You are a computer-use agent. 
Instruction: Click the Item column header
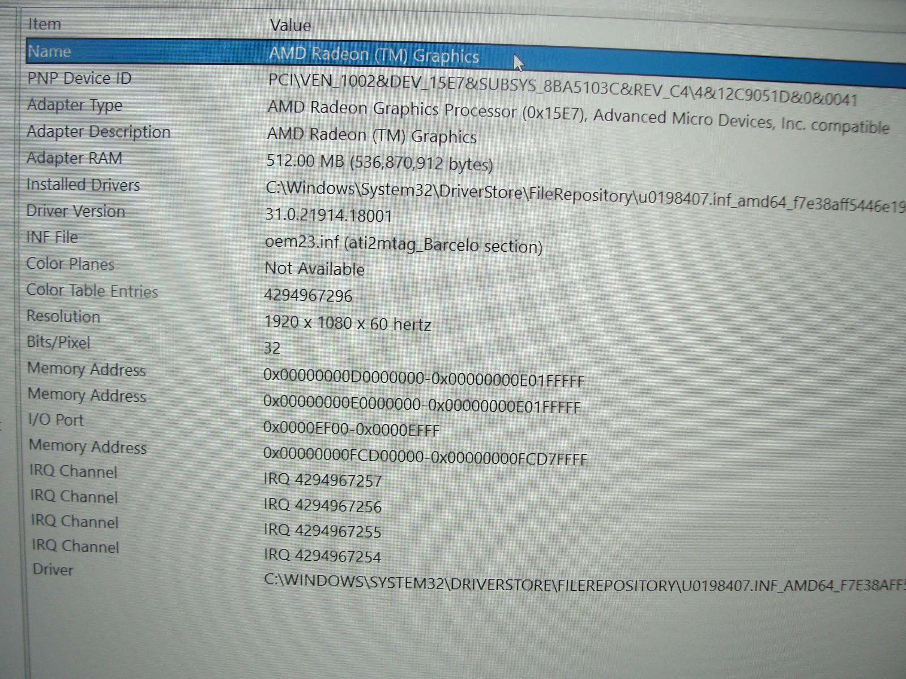point(44,24)
